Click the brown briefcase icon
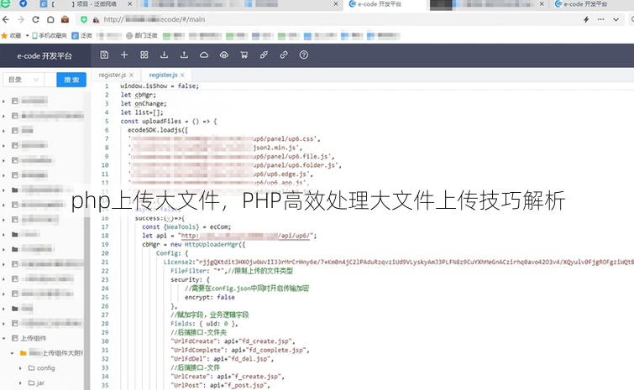 [x=65, y=19]
